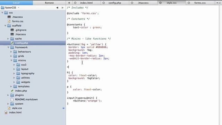222x125 pixels.
Task: Select index.php in the file tree
Action: tap(21, 91)
